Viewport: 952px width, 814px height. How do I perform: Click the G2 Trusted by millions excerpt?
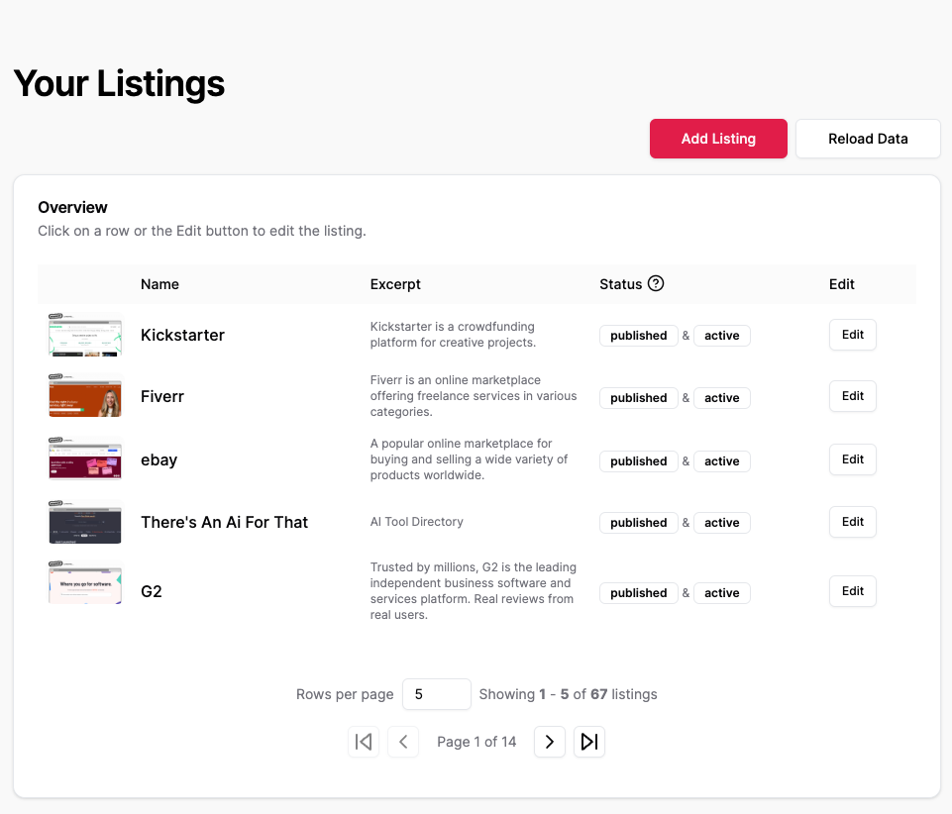(x=473, y=590)
